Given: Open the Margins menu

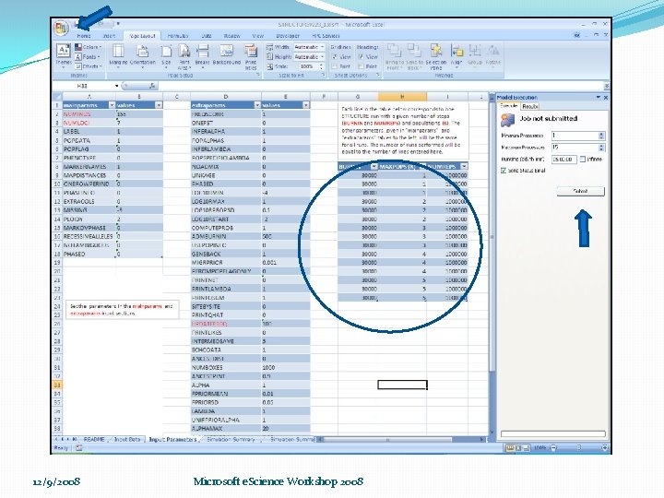Looking at the screenshot, I should coord(118,56).
